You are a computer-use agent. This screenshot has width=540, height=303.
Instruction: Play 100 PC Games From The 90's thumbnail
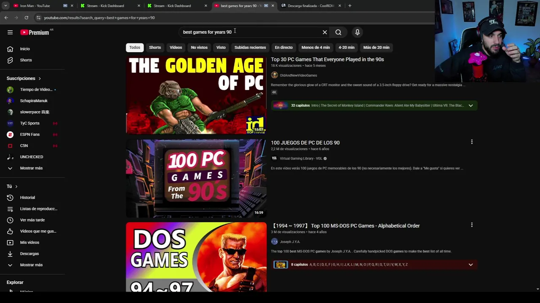point(196,178)
